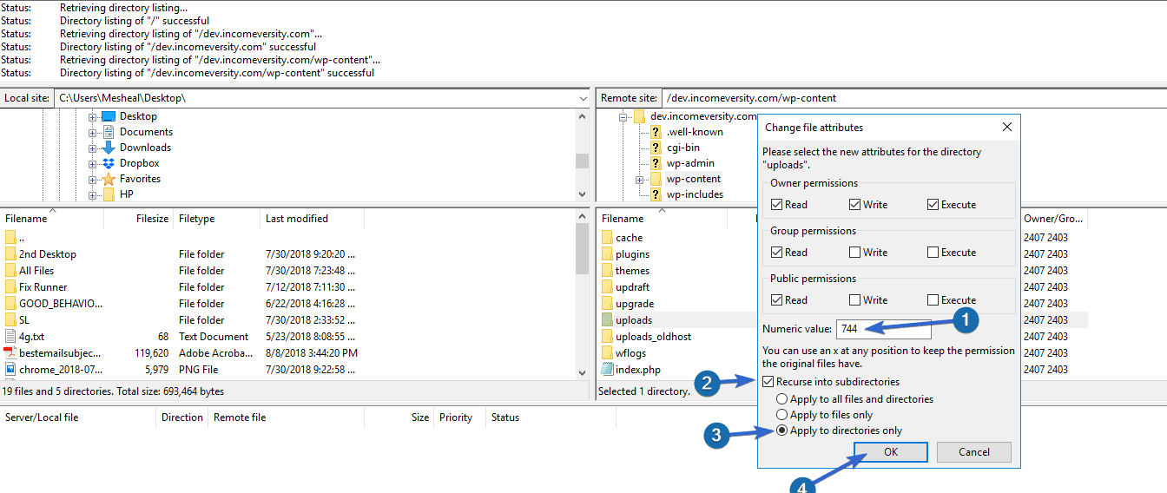Select Apply to all files and directories
This screenshot has height=493, width=1167.
(x=783, y=399)
